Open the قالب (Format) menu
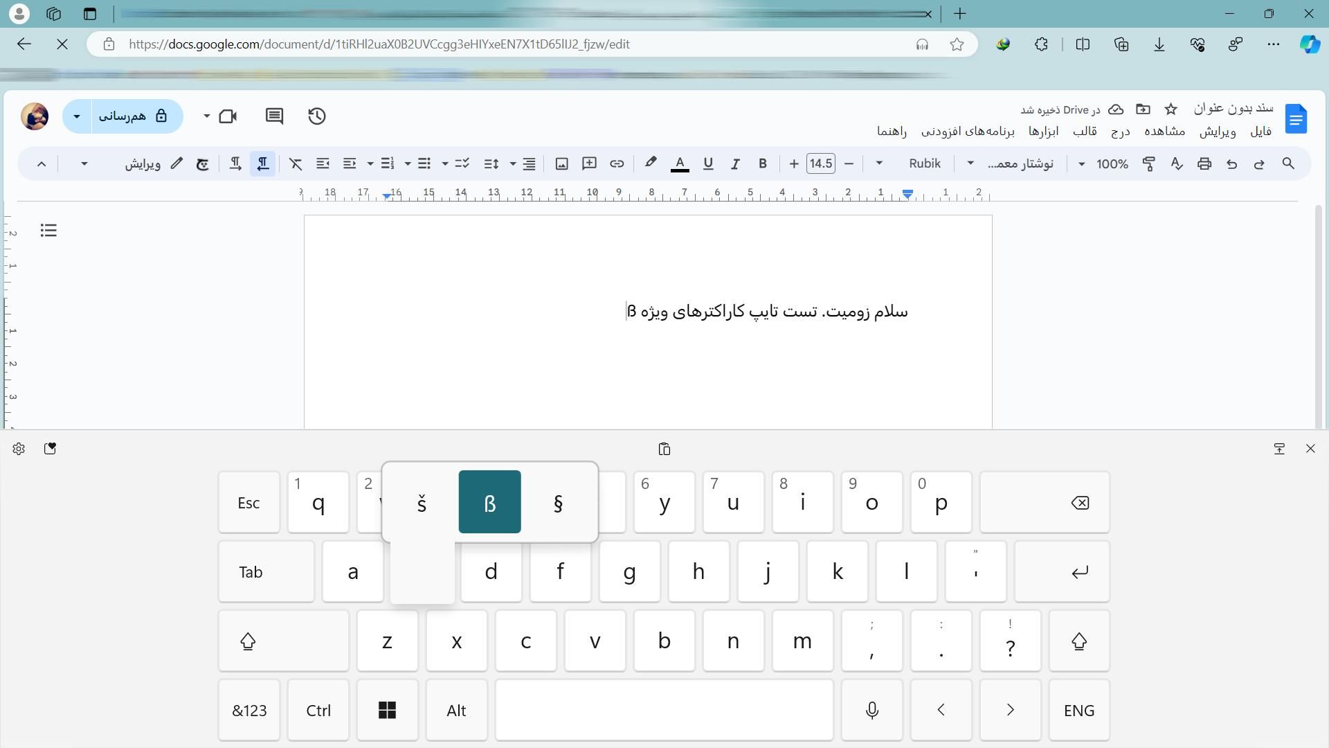The height and width of the screenshot is (748, 1329). [1085, 132]
